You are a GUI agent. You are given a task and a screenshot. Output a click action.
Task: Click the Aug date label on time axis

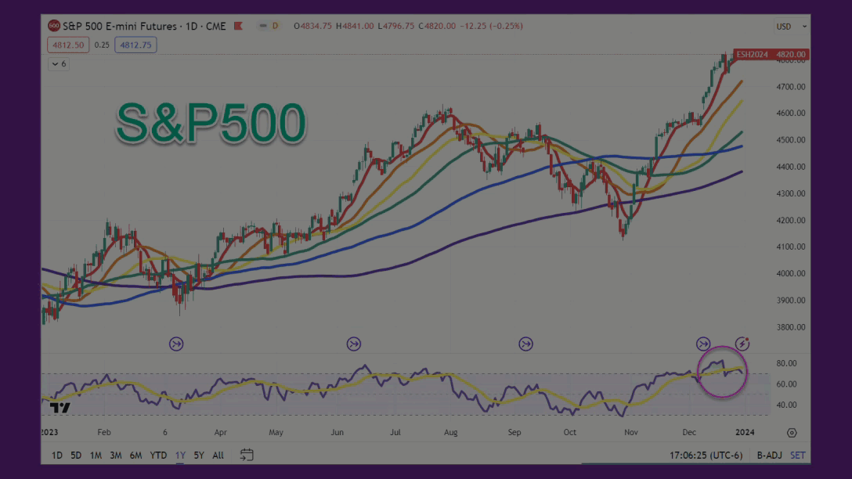point(450,432)
